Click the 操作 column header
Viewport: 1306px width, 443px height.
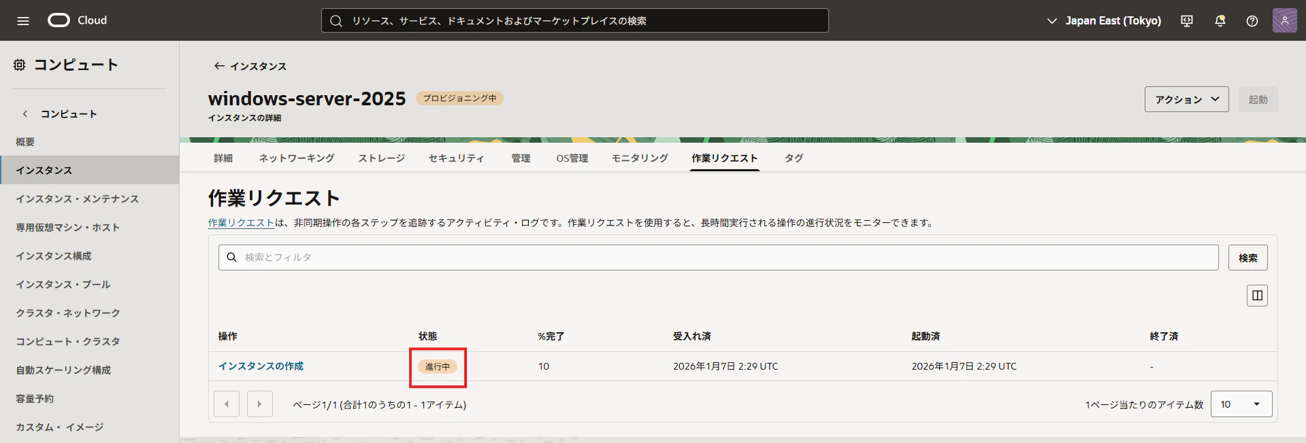click(227, 336)
